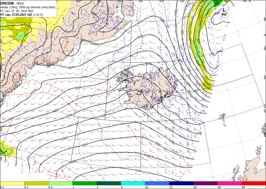Click the "25W" longitude label at top
266x189 pixels.
click(120, 1)
